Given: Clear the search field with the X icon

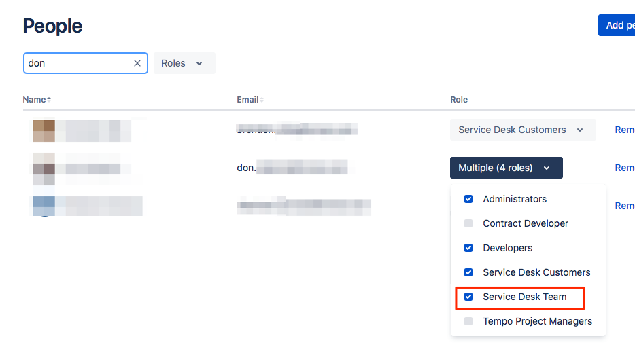Looking at the screenshot, I should point(137,63).
